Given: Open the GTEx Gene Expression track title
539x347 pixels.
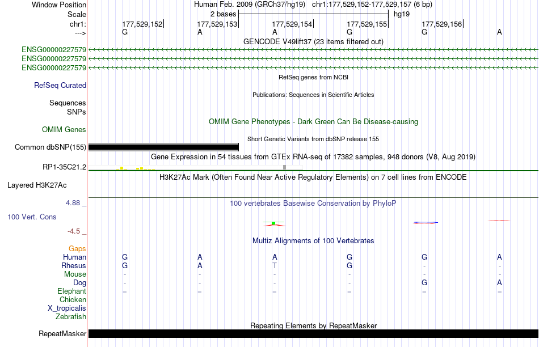Looking at the screenshot, I should coord(313,157).
